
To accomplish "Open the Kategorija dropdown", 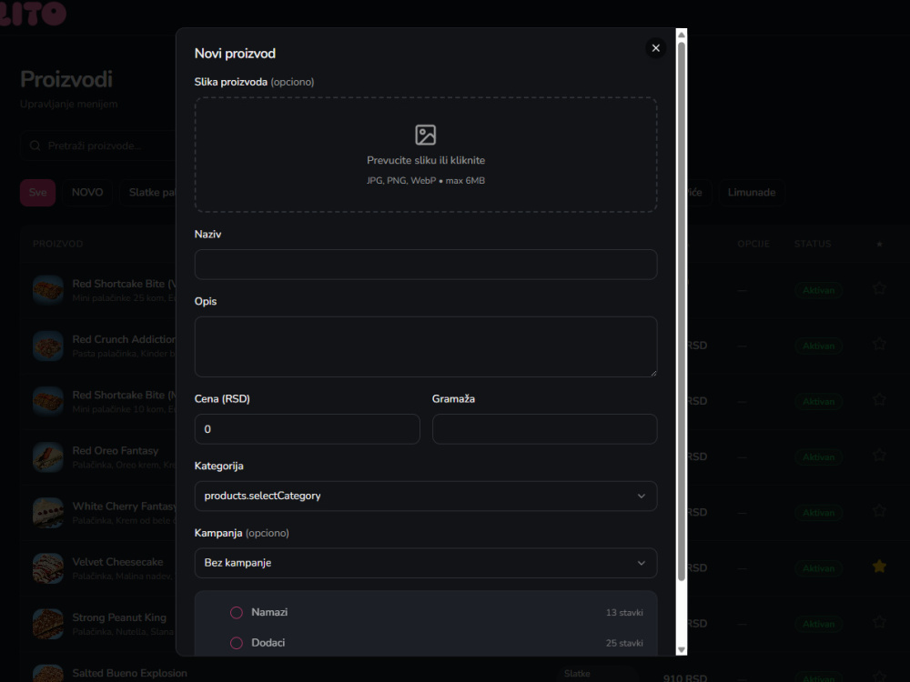I will 425,496.
